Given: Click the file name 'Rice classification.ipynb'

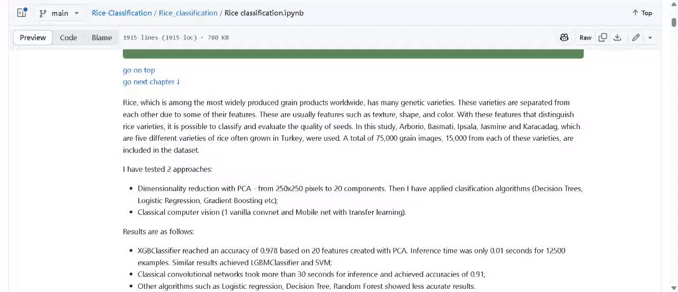Looking at the screenshot, I should tap(264, 13).
